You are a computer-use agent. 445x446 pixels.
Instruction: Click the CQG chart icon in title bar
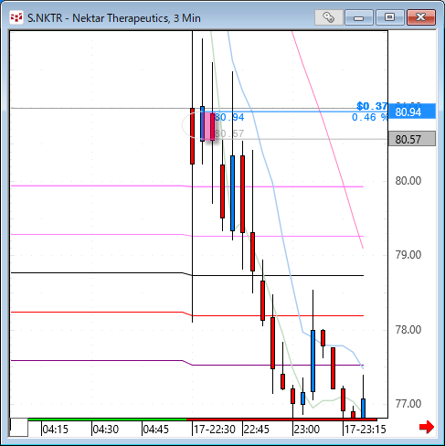(x=16, y=18)
